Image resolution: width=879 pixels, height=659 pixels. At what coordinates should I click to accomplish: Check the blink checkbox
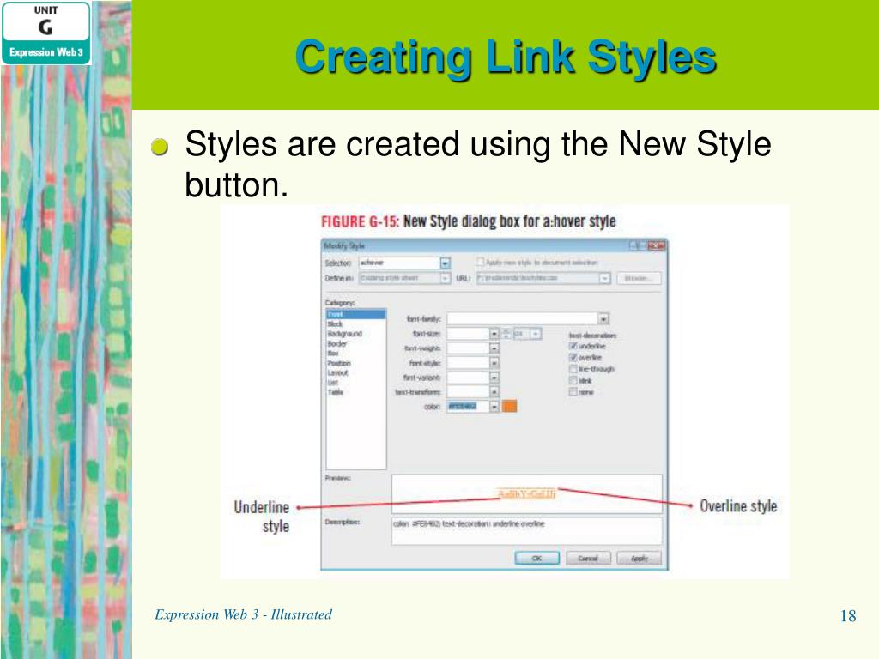point(573,380)
